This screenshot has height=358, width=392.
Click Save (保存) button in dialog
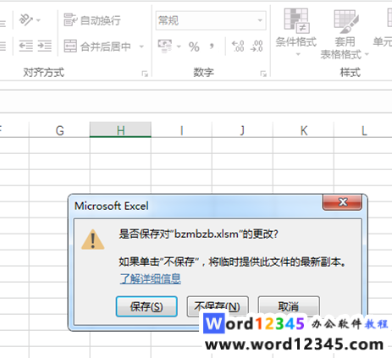click(x=146, y=306)
